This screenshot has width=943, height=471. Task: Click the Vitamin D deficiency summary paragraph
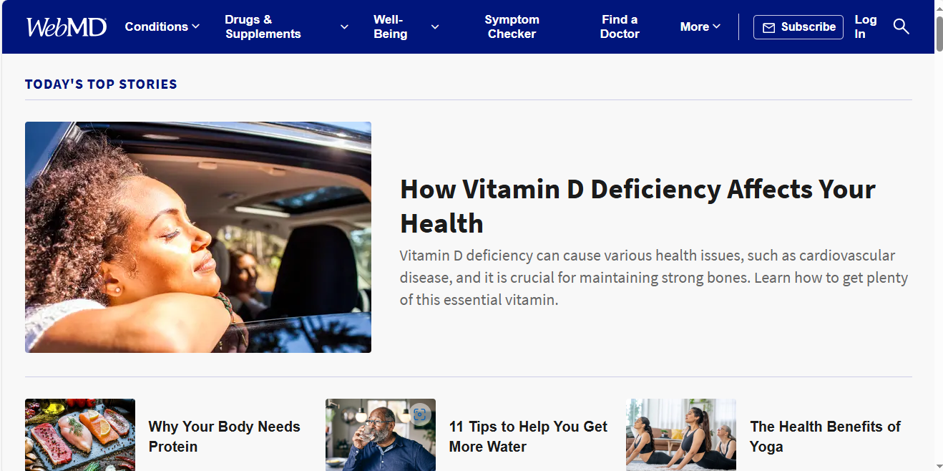tap(654, 278)
